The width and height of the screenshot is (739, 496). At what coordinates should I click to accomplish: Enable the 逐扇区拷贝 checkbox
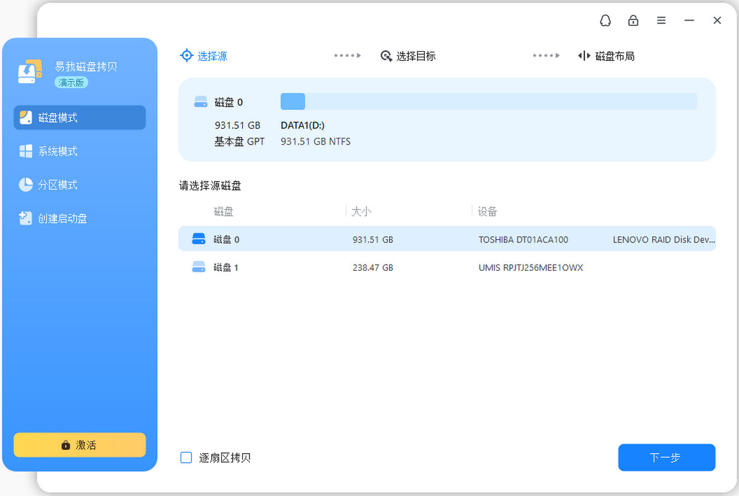[186, 457]
